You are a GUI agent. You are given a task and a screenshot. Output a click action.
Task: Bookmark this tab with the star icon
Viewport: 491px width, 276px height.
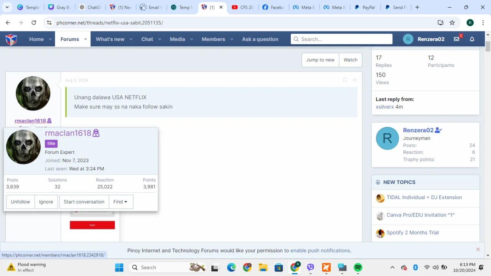(x=452, y=23)
